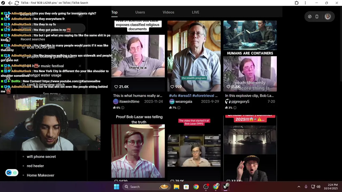
Task: Open Microsoft Store from the taskbar
Action: click(186, 187)
